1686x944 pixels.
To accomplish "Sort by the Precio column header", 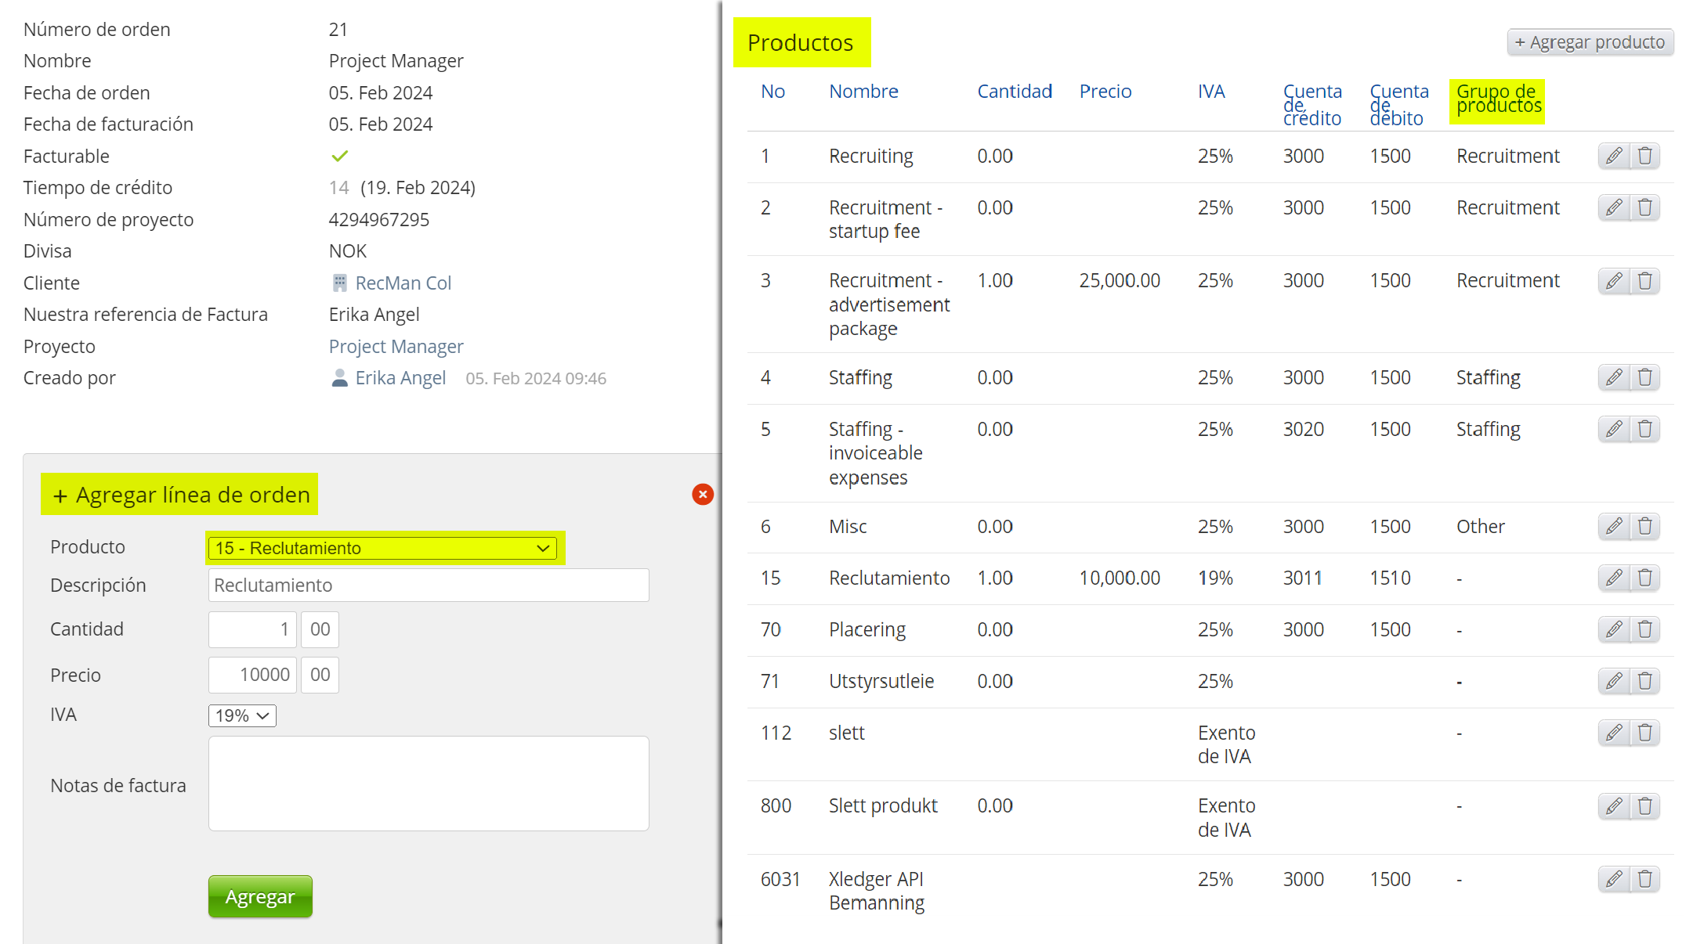I will [1105, 92].
